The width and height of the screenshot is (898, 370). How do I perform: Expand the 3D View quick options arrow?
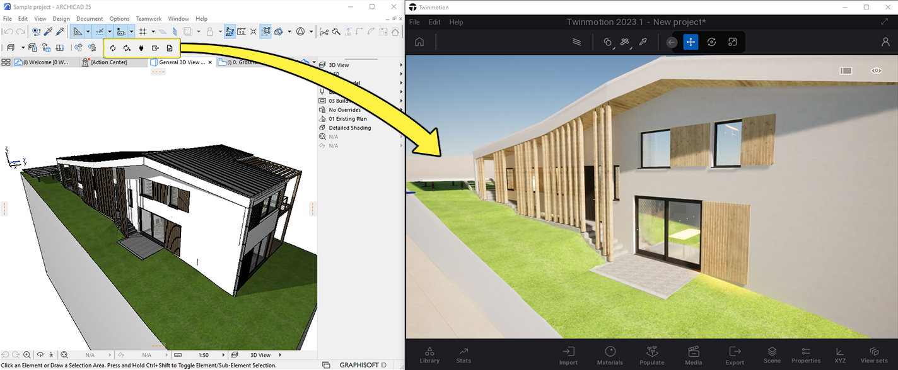401,65
